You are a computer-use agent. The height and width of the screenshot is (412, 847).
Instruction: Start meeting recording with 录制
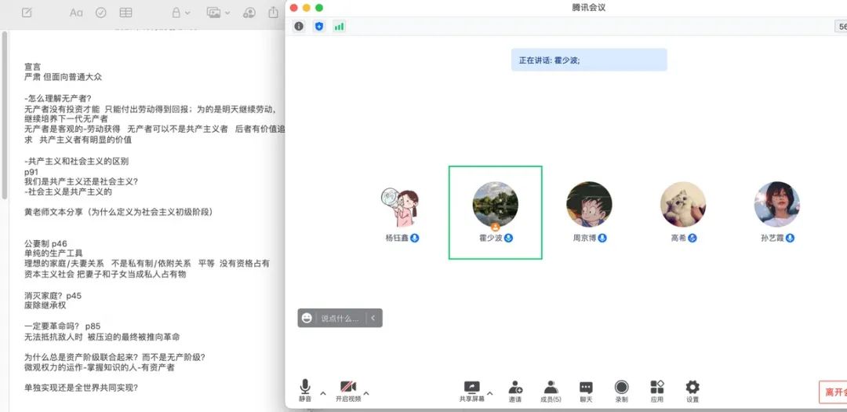(621, 390)
